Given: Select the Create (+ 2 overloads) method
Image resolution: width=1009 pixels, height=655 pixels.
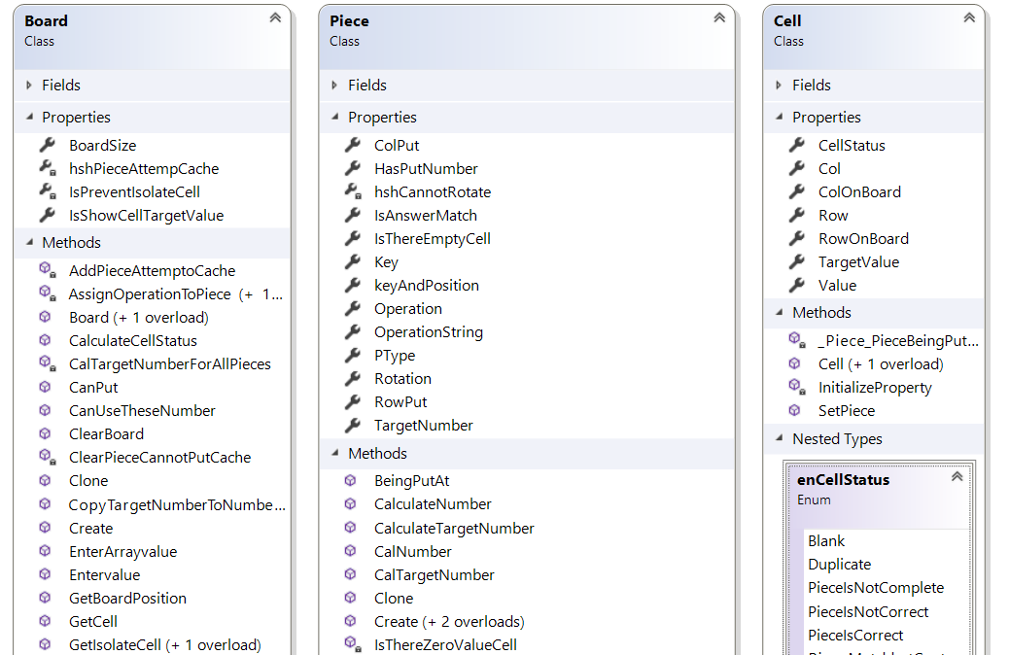Looking at the screenshot, I should (x=448, y=622).
